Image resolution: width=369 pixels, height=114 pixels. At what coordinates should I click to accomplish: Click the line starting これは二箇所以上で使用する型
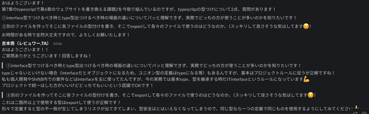tap(61, 102)
